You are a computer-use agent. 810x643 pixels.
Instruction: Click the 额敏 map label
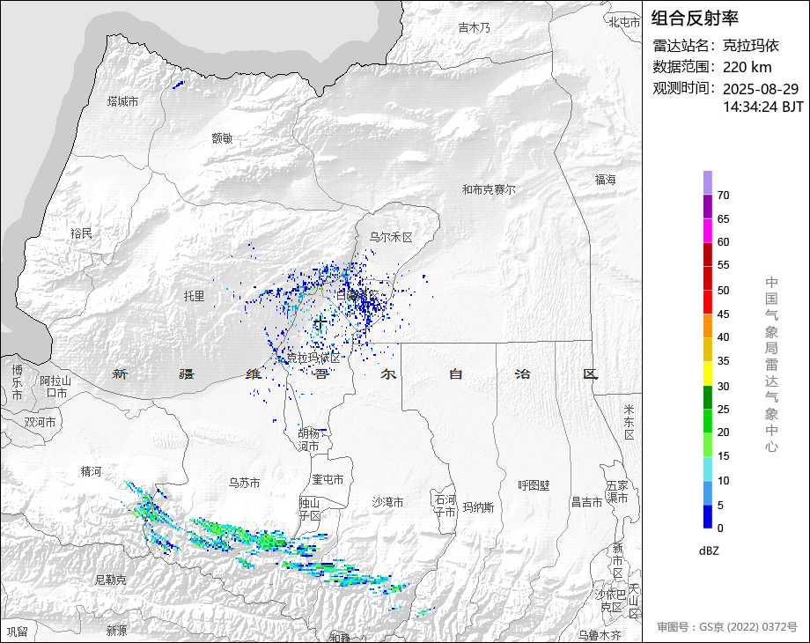222,138
